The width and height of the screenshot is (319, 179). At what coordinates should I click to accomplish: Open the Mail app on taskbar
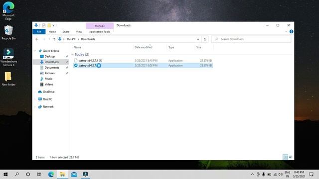(74, 175)
